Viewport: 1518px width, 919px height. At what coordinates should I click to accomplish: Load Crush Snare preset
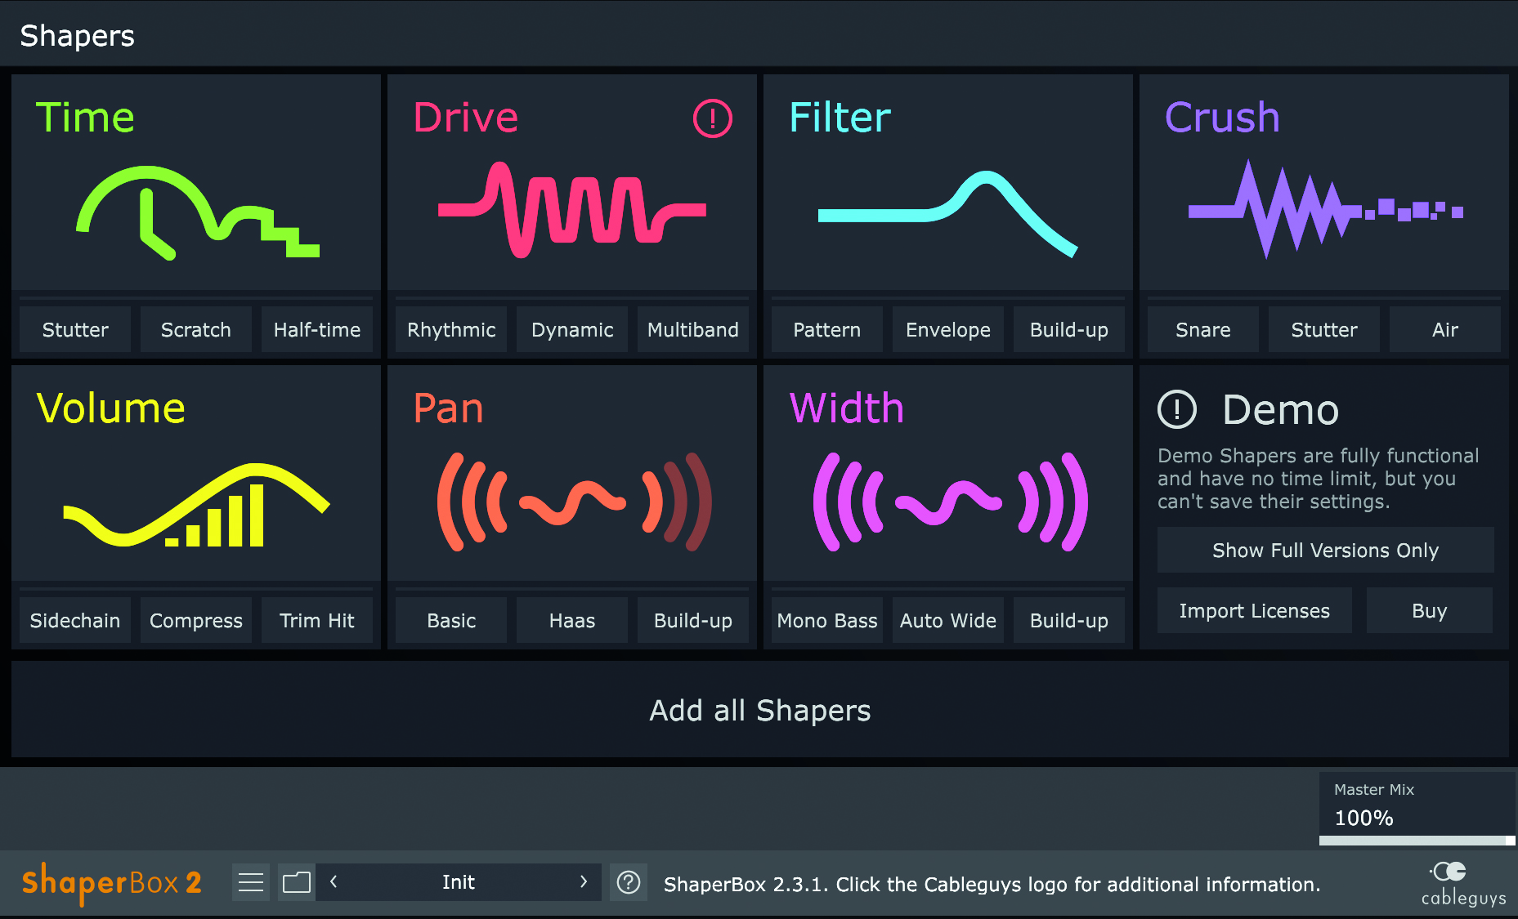[1203, 330]
